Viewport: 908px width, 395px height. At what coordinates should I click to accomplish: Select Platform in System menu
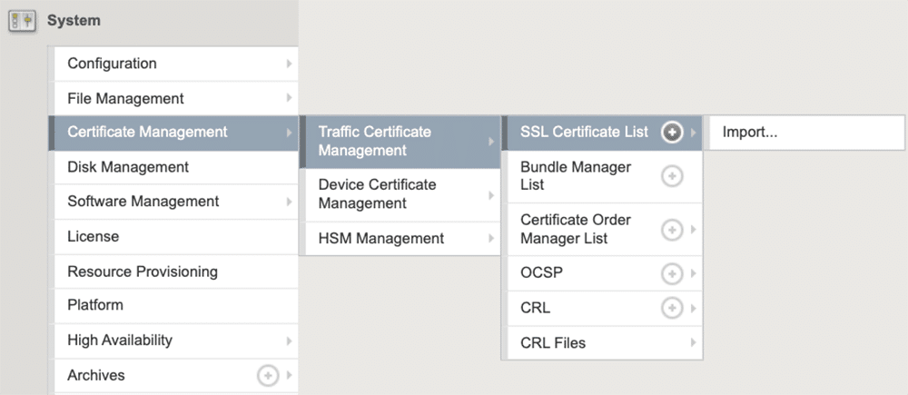95,305
